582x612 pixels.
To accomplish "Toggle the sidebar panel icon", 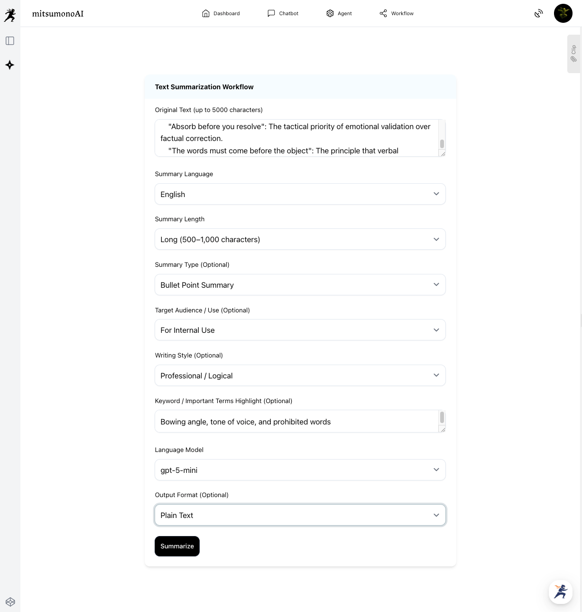I will pos(10,41).
